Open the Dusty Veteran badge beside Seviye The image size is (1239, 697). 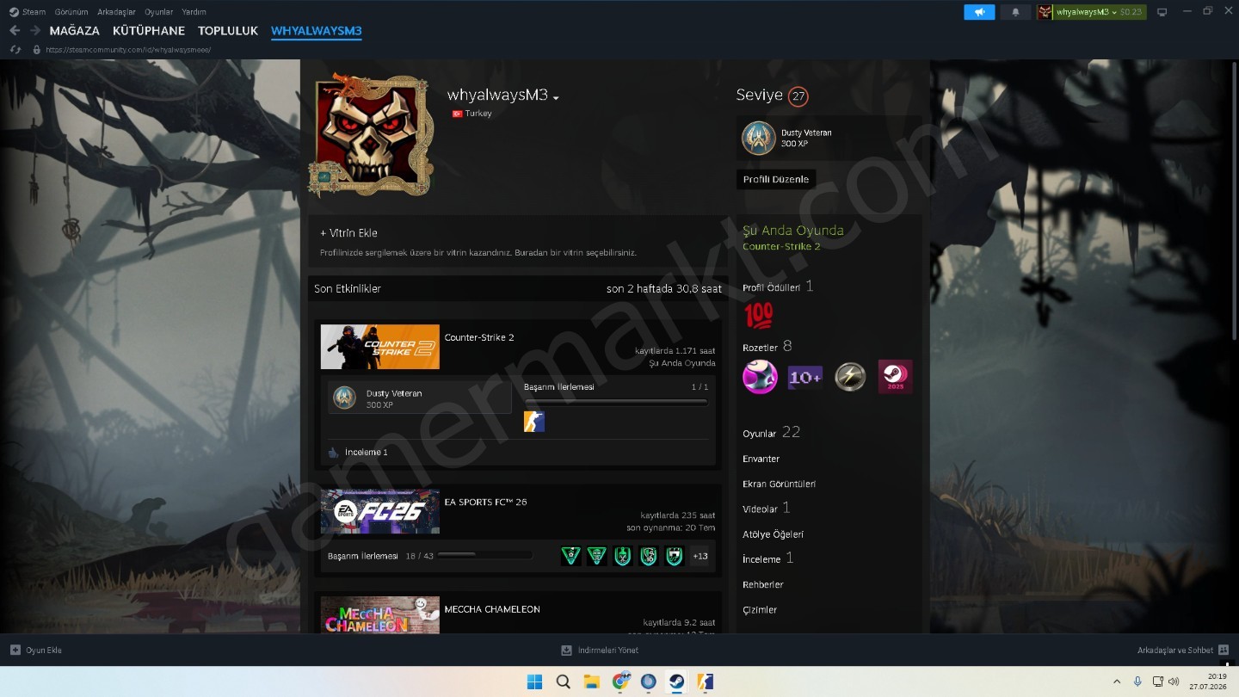759,138
